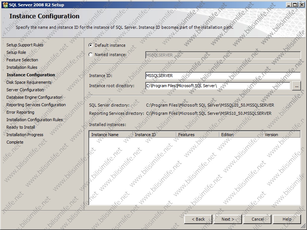307x230 pixels.
Task: Click the MSSQL10_50.MSSQLSERVER SQL Server directory path
Action: coord(210,105)
